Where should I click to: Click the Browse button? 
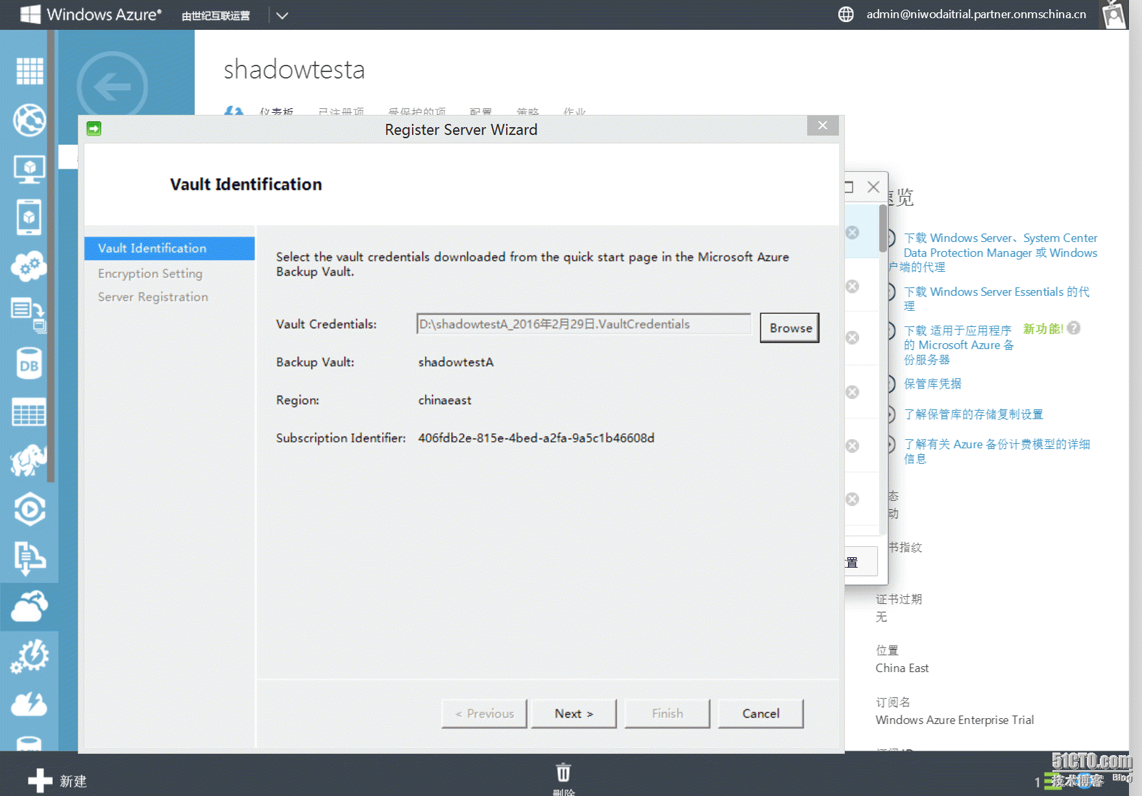pyautogui.click(x=790, y=328)
